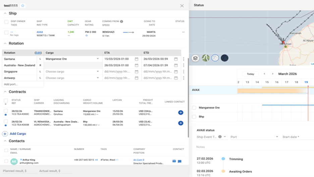Image resolution: width=314 pixels, height=177 pixels.
Task: Click the Today button
Action: pos(250,74)
